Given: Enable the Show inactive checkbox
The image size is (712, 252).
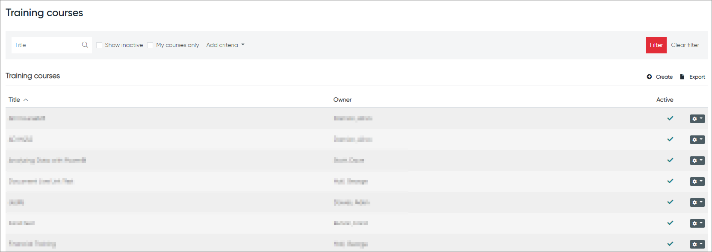Looking at the screenshot, I should click(99, 45).
